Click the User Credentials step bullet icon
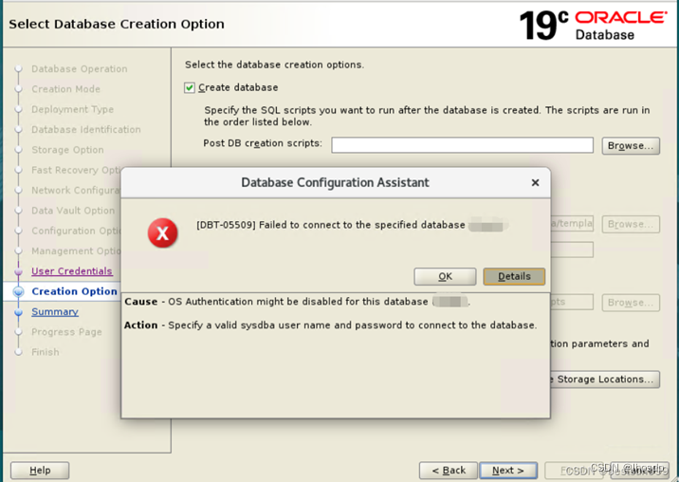The height and width of the screenshot is (482, 679). pos(18,271)
